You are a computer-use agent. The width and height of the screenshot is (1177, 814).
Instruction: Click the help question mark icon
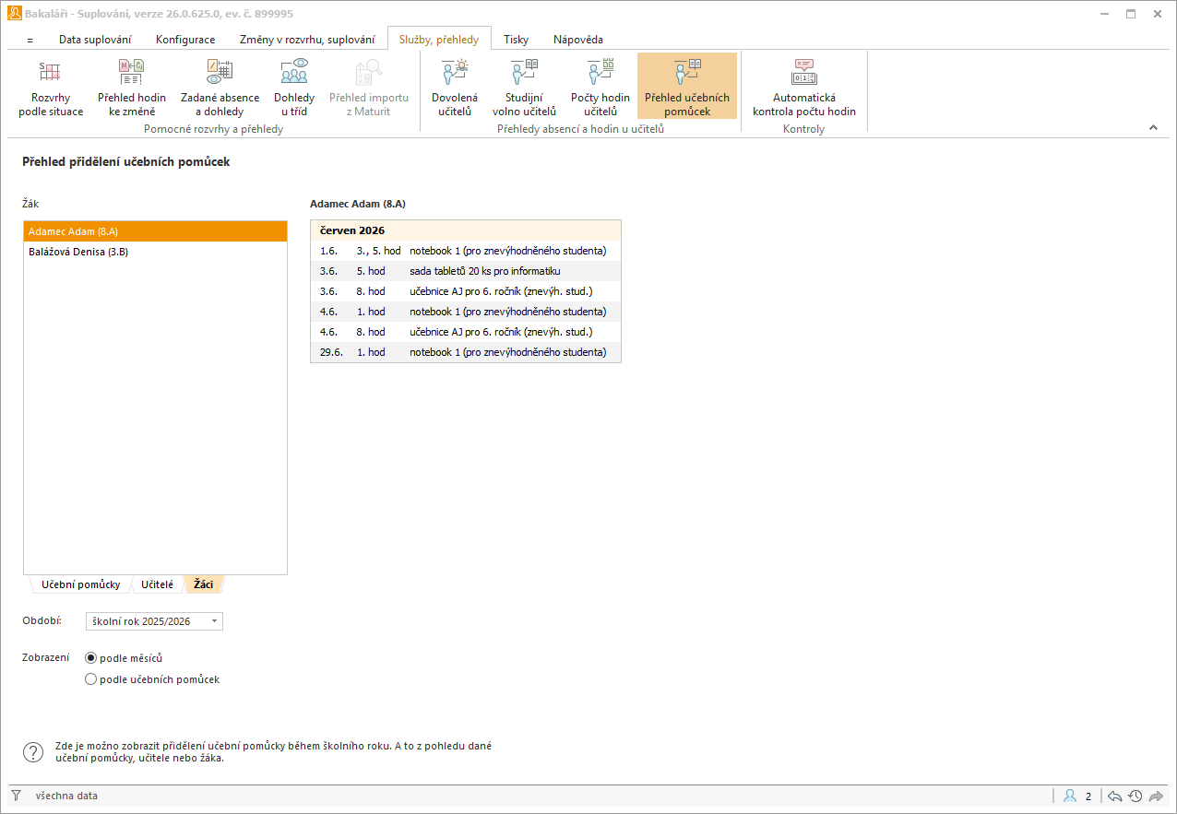pos(33,752)
